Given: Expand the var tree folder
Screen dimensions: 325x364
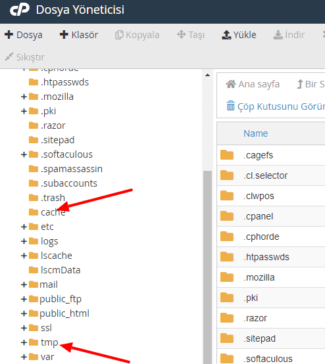Looking at the screenshot, I should (24, 357).
